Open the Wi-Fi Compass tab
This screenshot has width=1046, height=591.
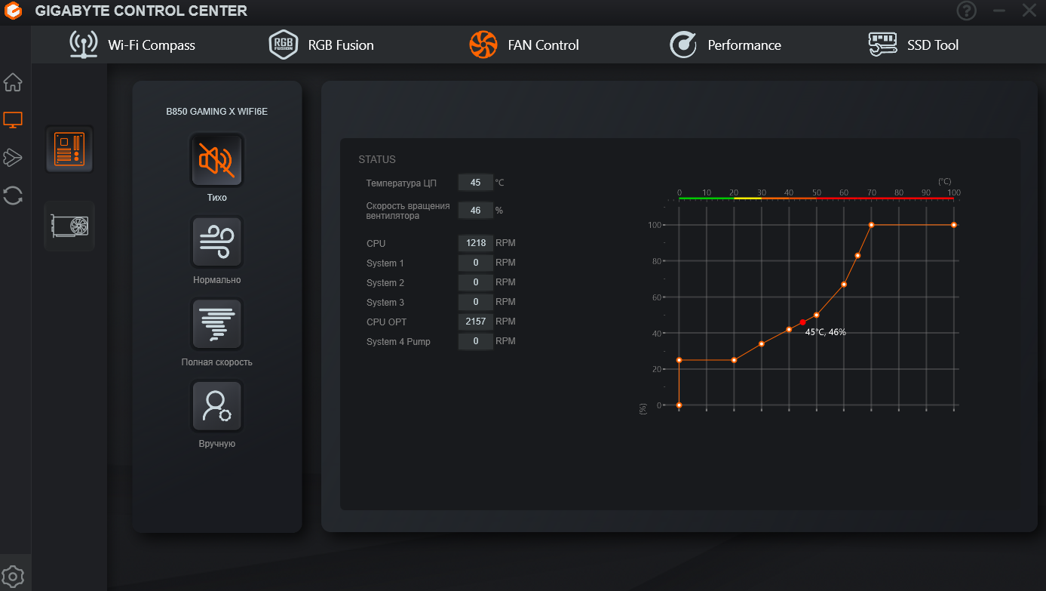(133, 45)
